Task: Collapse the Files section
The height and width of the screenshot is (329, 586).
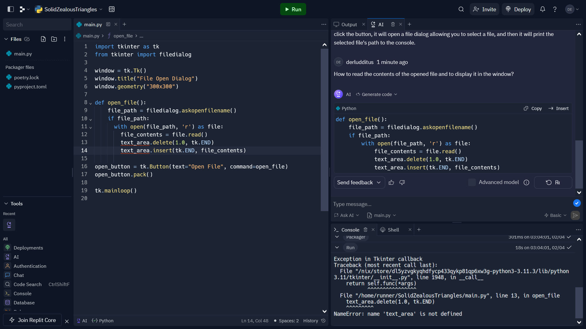Action: [6, 39]
